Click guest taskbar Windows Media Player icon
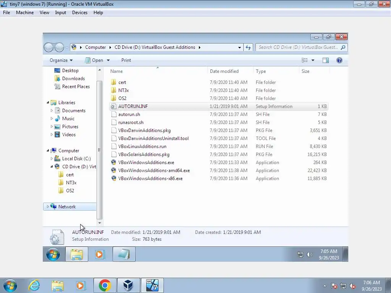The height and width of the screenshot is (293, 391). pos(99,254)
